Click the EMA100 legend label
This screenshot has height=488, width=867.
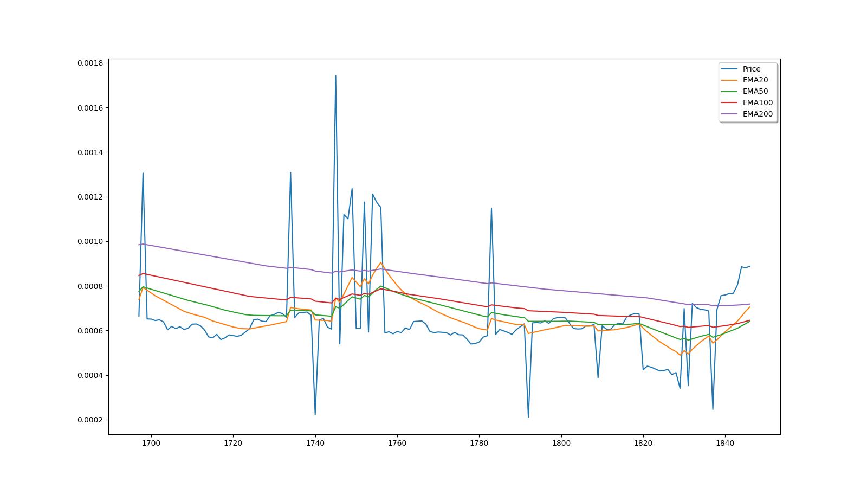pos(758,103)
